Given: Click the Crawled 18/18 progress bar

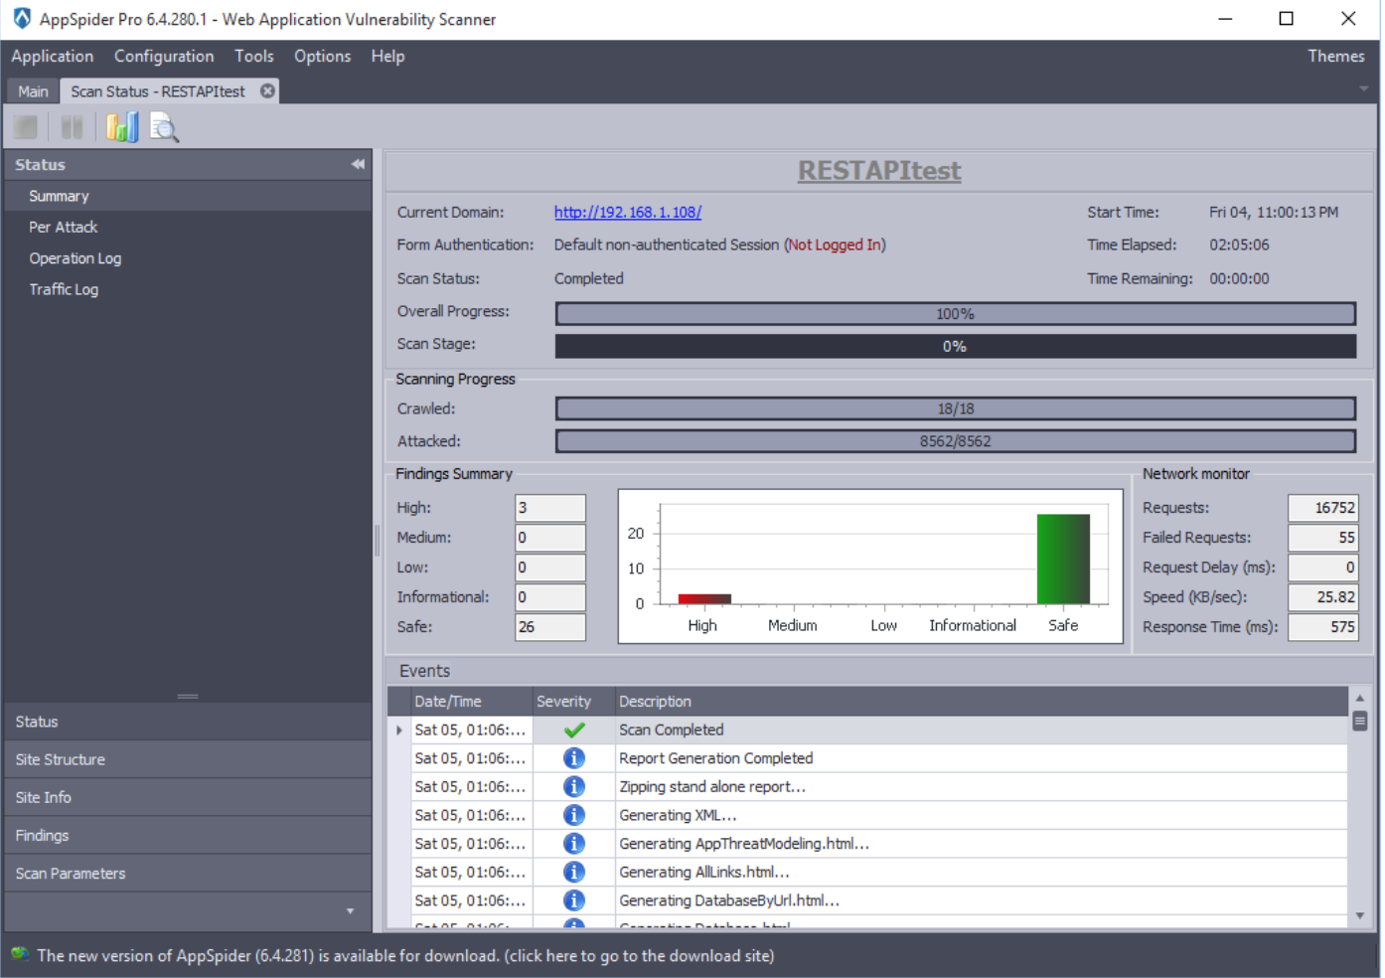Looking at the screenshot, I should pyautogui.click(x=956, y=408).
